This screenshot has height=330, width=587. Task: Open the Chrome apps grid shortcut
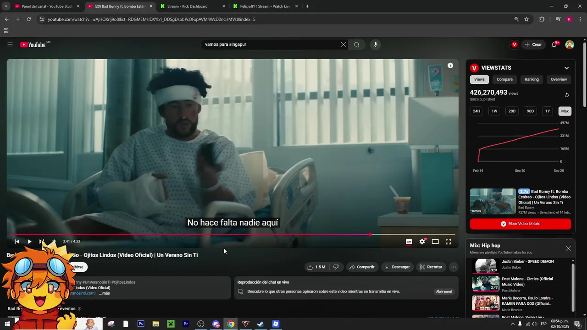coord(6,31)
